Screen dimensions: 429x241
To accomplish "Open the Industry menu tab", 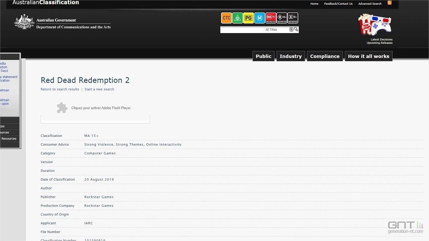I will point(291,56).
